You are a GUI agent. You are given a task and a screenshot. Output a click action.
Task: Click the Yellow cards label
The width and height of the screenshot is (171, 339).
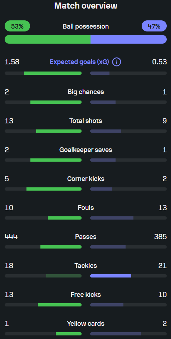click(85, 324)
